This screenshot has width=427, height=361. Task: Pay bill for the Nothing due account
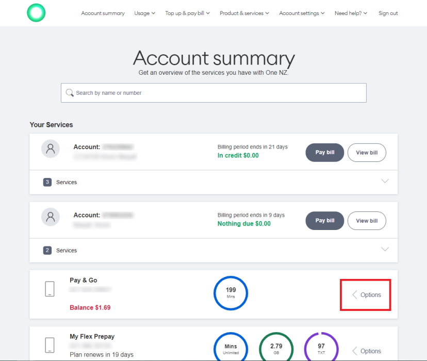[325, 221]
